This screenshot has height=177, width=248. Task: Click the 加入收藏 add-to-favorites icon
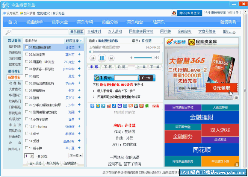[21, 13]
